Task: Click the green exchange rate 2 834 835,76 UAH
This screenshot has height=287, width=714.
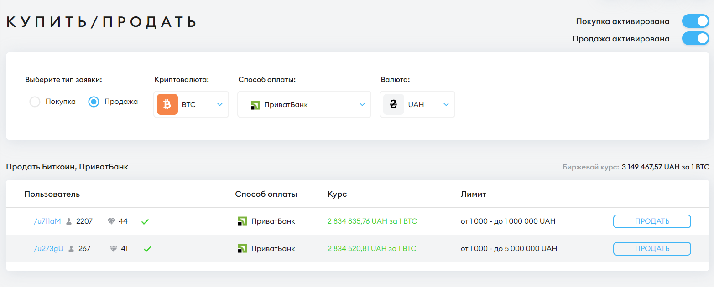Action: pyautogui.click(x=371, y=221)
